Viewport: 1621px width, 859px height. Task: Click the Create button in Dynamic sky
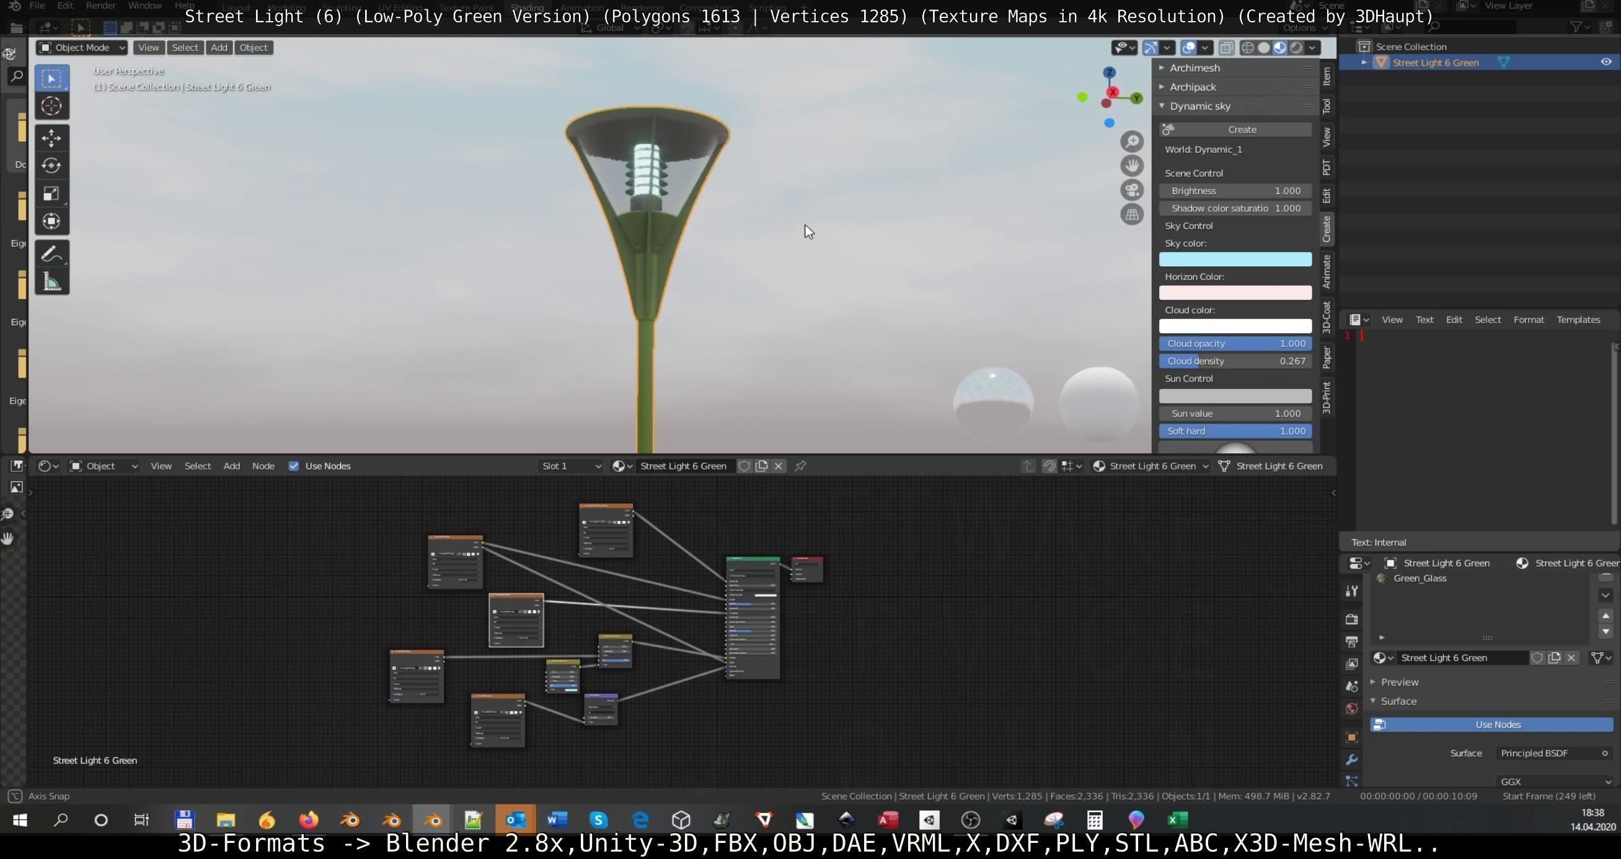pyautogui.click(x=1235, y=129)
